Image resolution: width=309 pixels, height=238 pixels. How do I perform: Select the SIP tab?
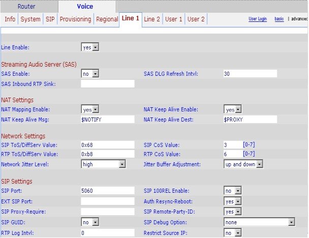50,19
